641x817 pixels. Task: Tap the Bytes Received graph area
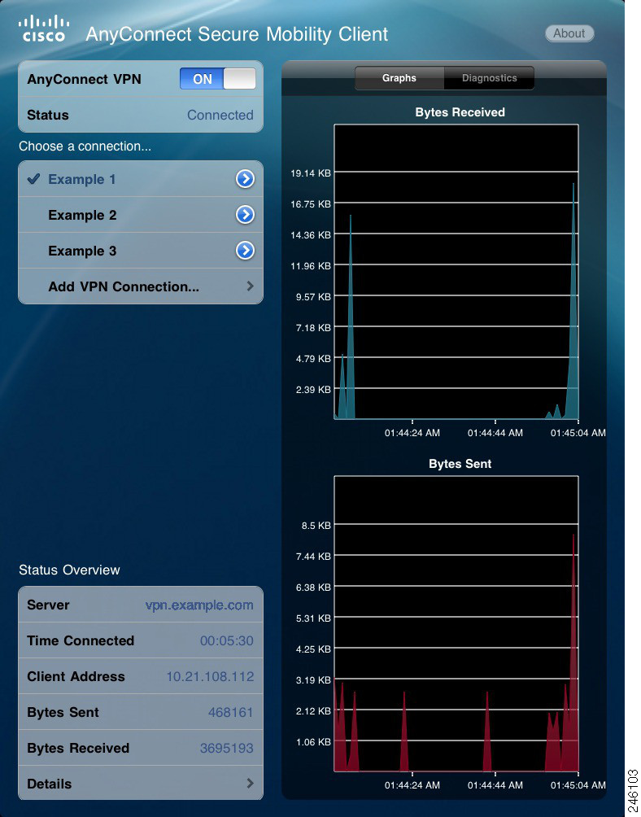tap(456, 272)
